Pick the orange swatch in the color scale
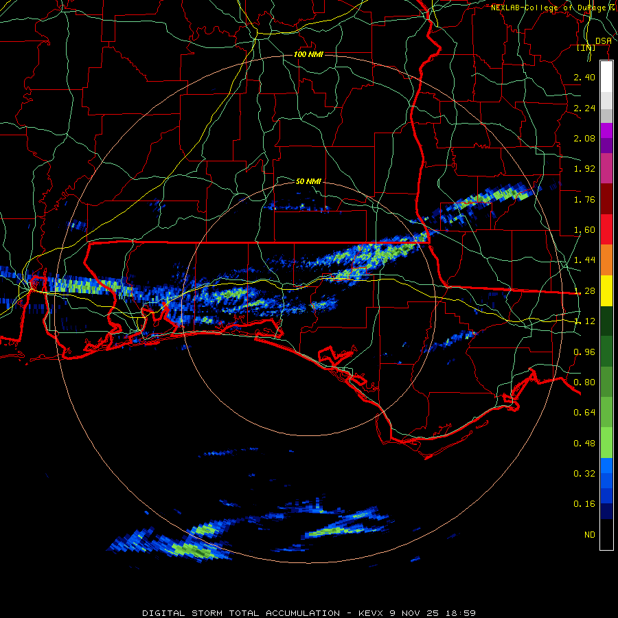The height and width of the screenshot is (618, 618). pos(606,260)
